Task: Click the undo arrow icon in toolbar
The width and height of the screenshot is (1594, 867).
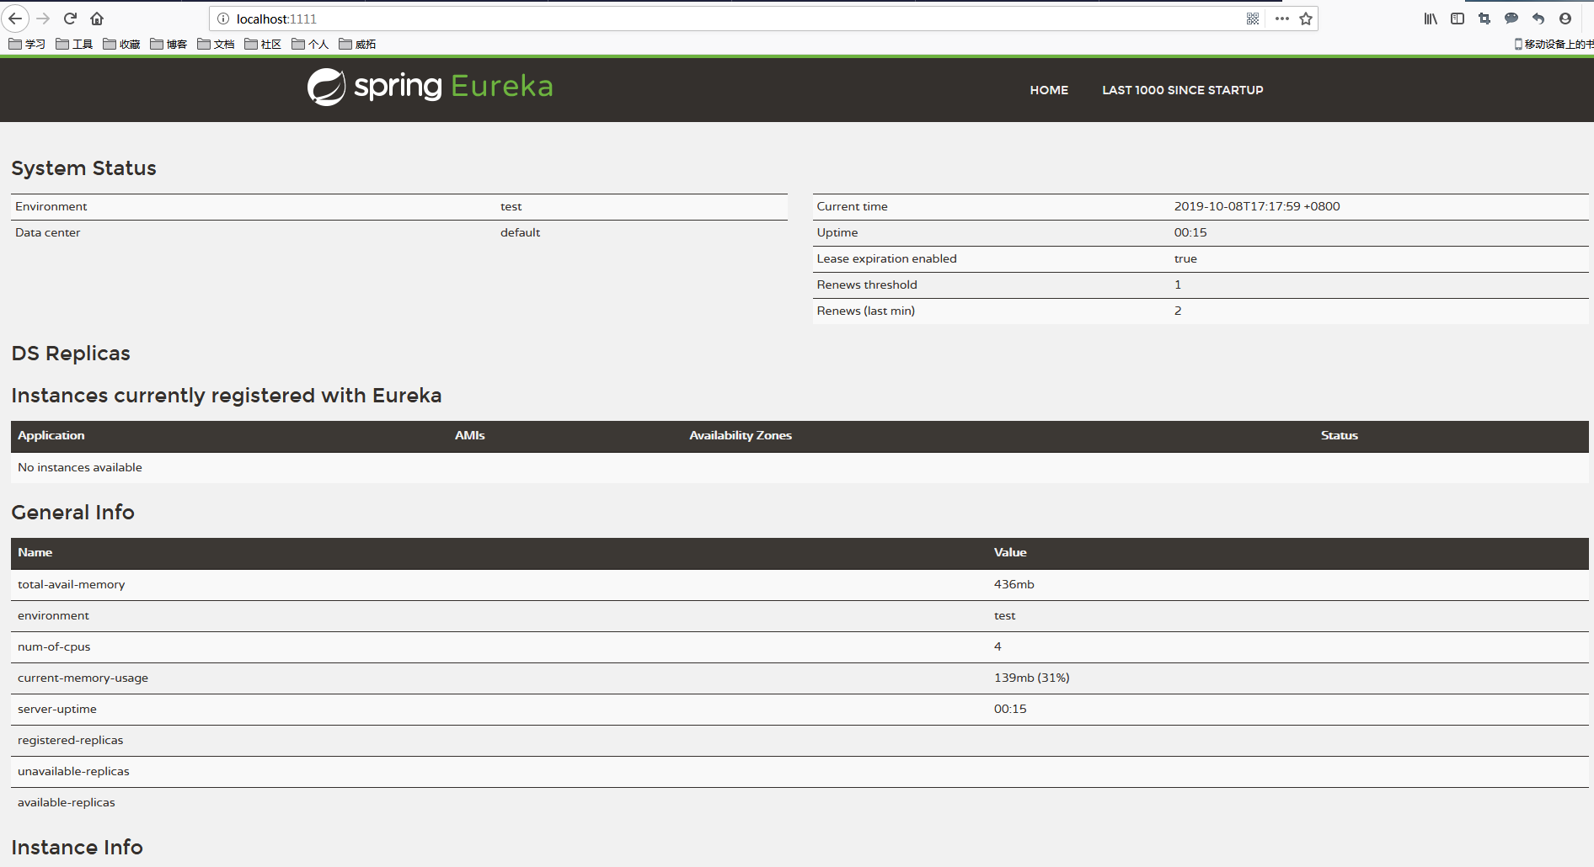Action: pyautogui.click(x=1538, y=19)
